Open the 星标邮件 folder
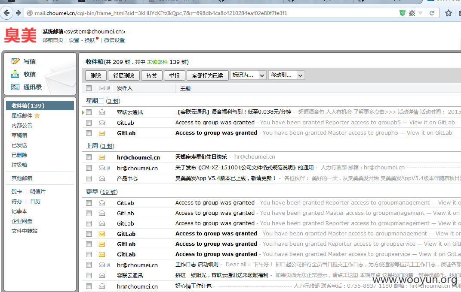The height and width of the screenshot is (292, 461). (x=22, y=115)
